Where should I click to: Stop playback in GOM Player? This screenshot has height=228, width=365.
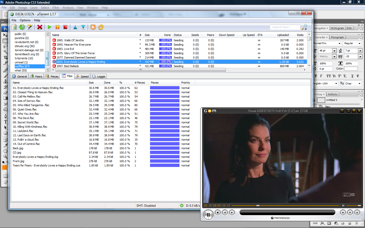[x=218, y=213]
